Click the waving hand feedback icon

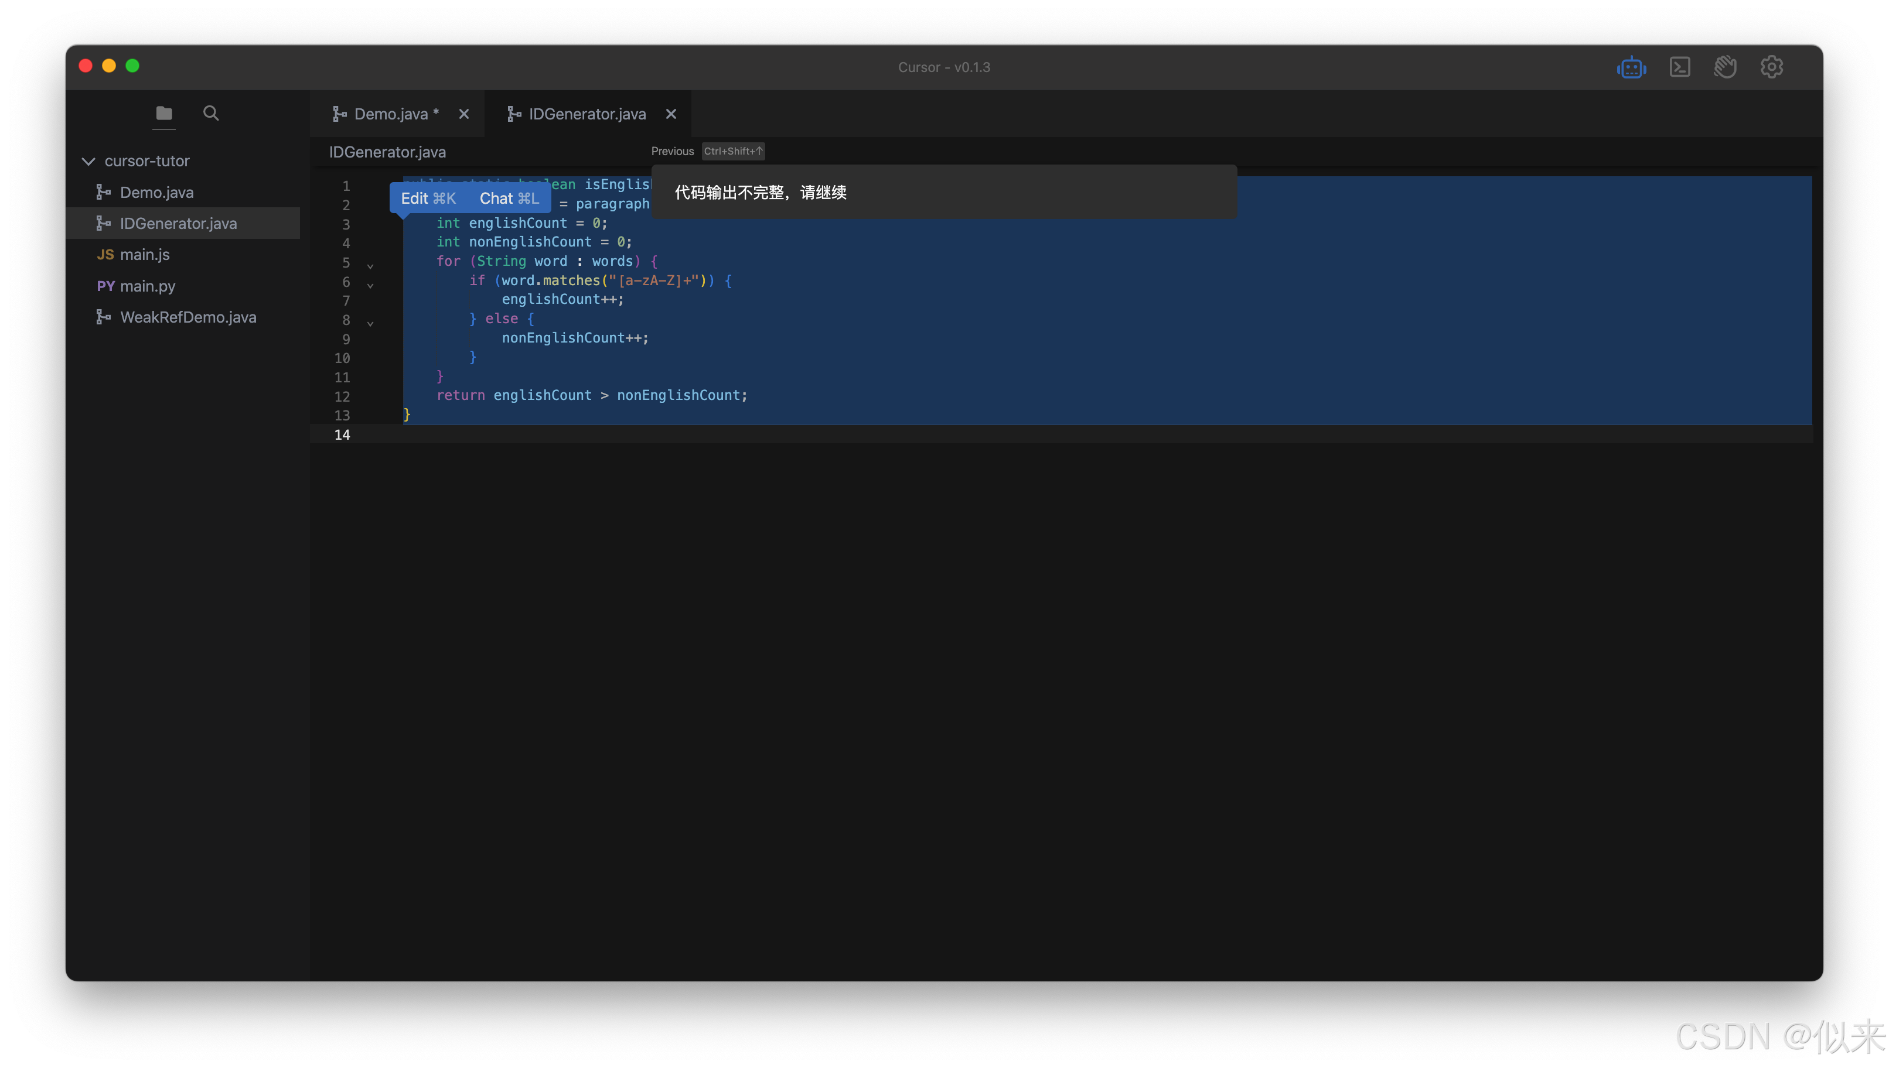click(1724, 67)
